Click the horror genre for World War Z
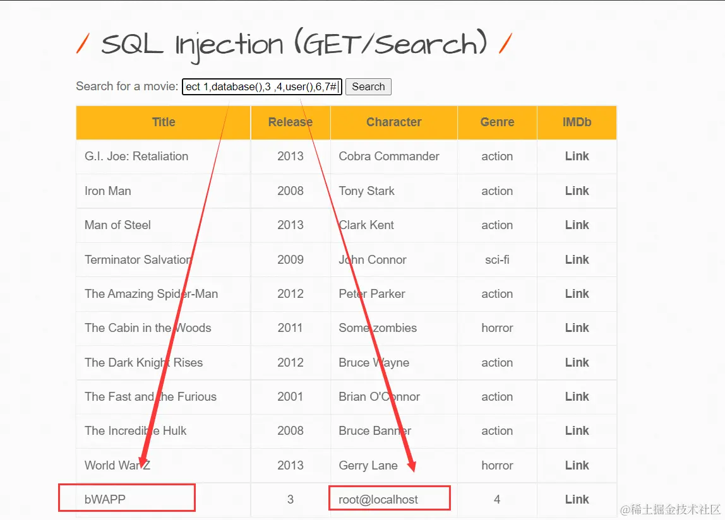725x520 pixels. click(497, 466)
